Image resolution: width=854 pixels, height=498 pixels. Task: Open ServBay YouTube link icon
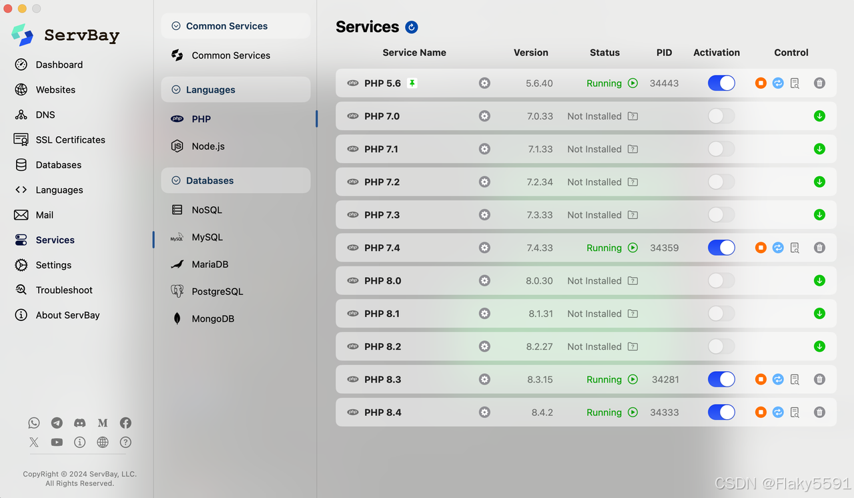click(57, 442)
